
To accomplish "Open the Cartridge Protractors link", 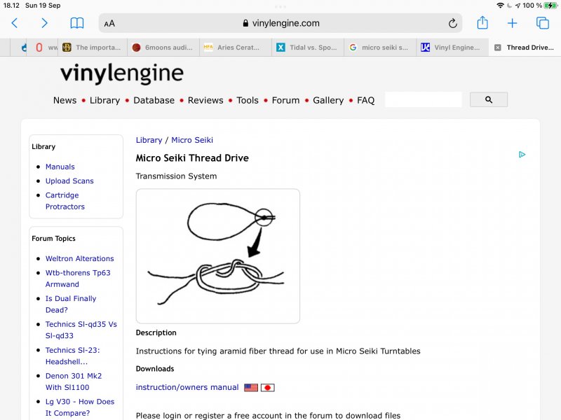I will (x=65, y=201).
